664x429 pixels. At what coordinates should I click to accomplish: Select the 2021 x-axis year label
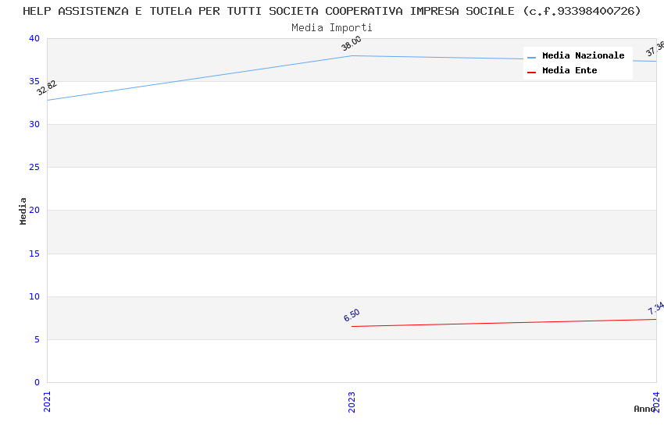[x=47, y=401]
